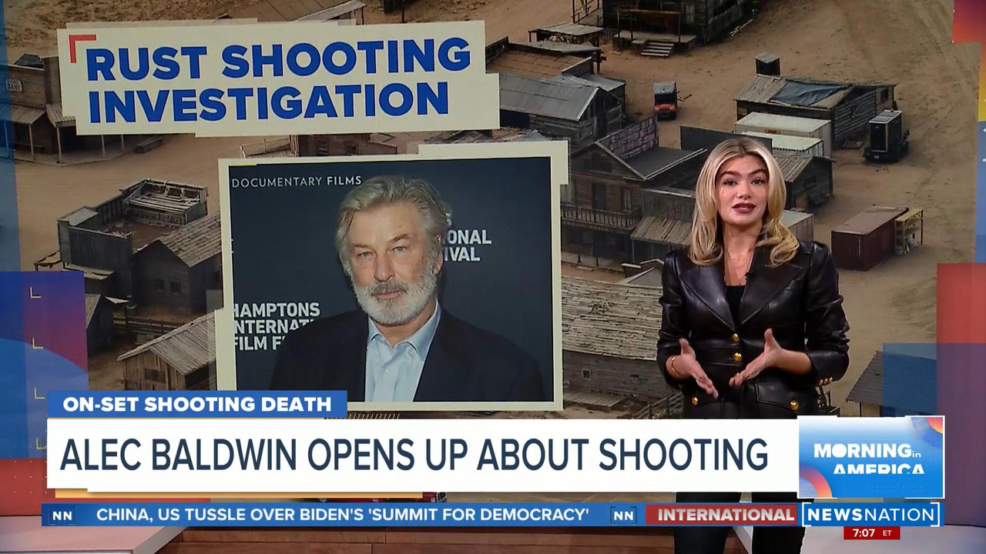Screen dimensions: 986x554
Task: Click the "HAMPTONS INTERNATIONAL FILM" text in the photo
Action: 276,326
